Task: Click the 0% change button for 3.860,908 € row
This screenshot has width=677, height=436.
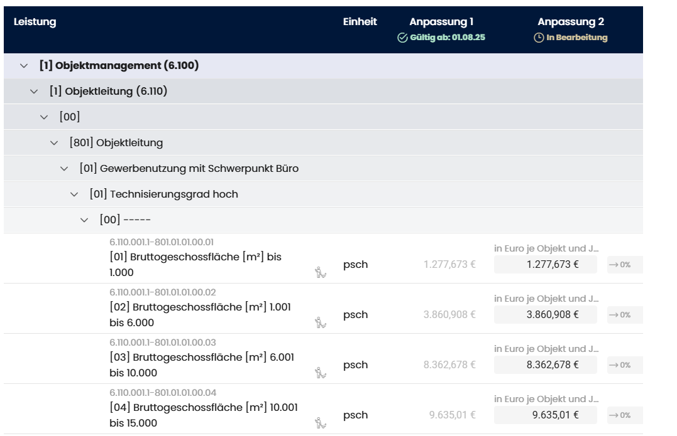Action: 624,315
